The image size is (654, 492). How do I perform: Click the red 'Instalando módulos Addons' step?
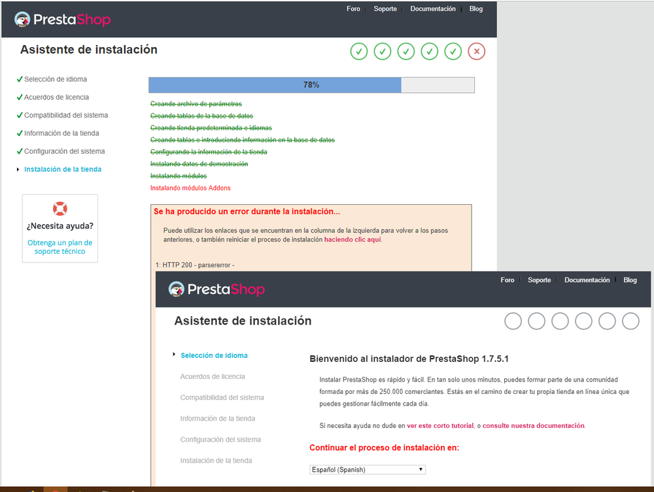[x=190, y=188]
